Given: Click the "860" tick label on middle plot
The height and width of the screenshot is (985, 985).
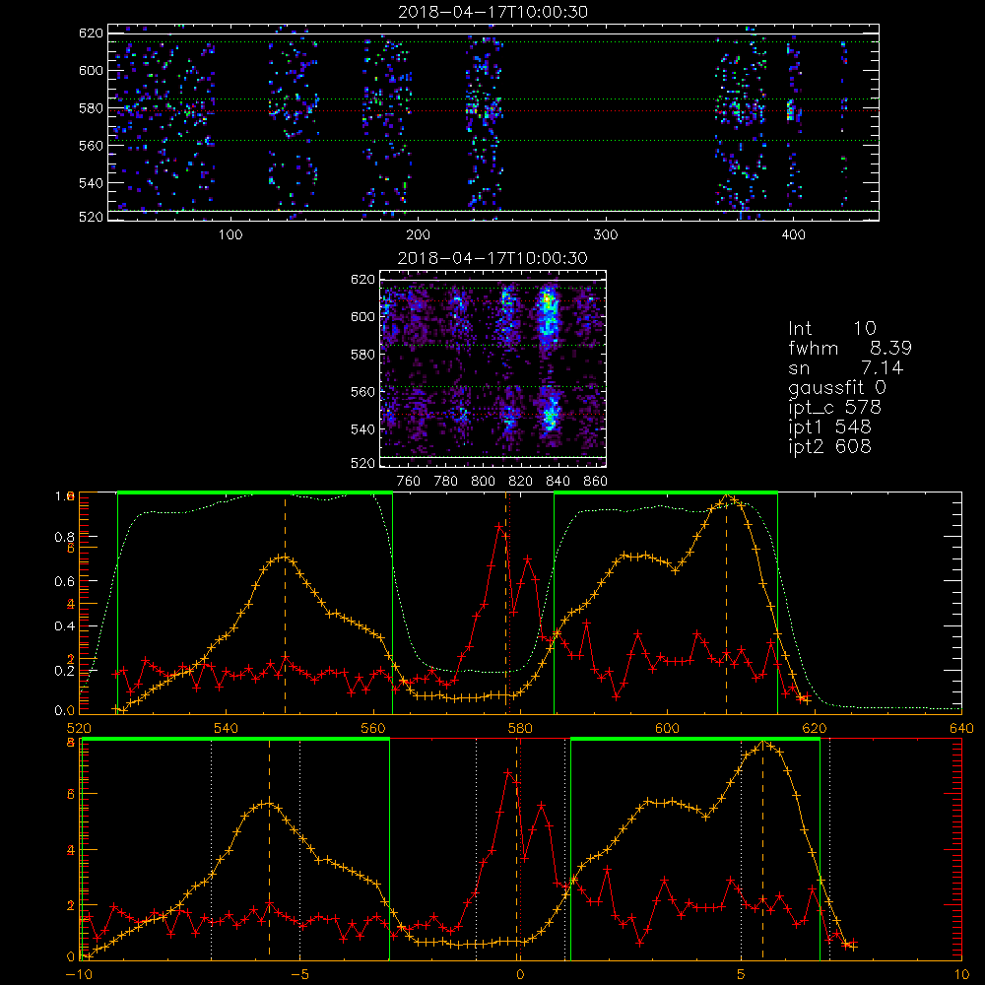Looking at the screenshot, I should point(596,482).
